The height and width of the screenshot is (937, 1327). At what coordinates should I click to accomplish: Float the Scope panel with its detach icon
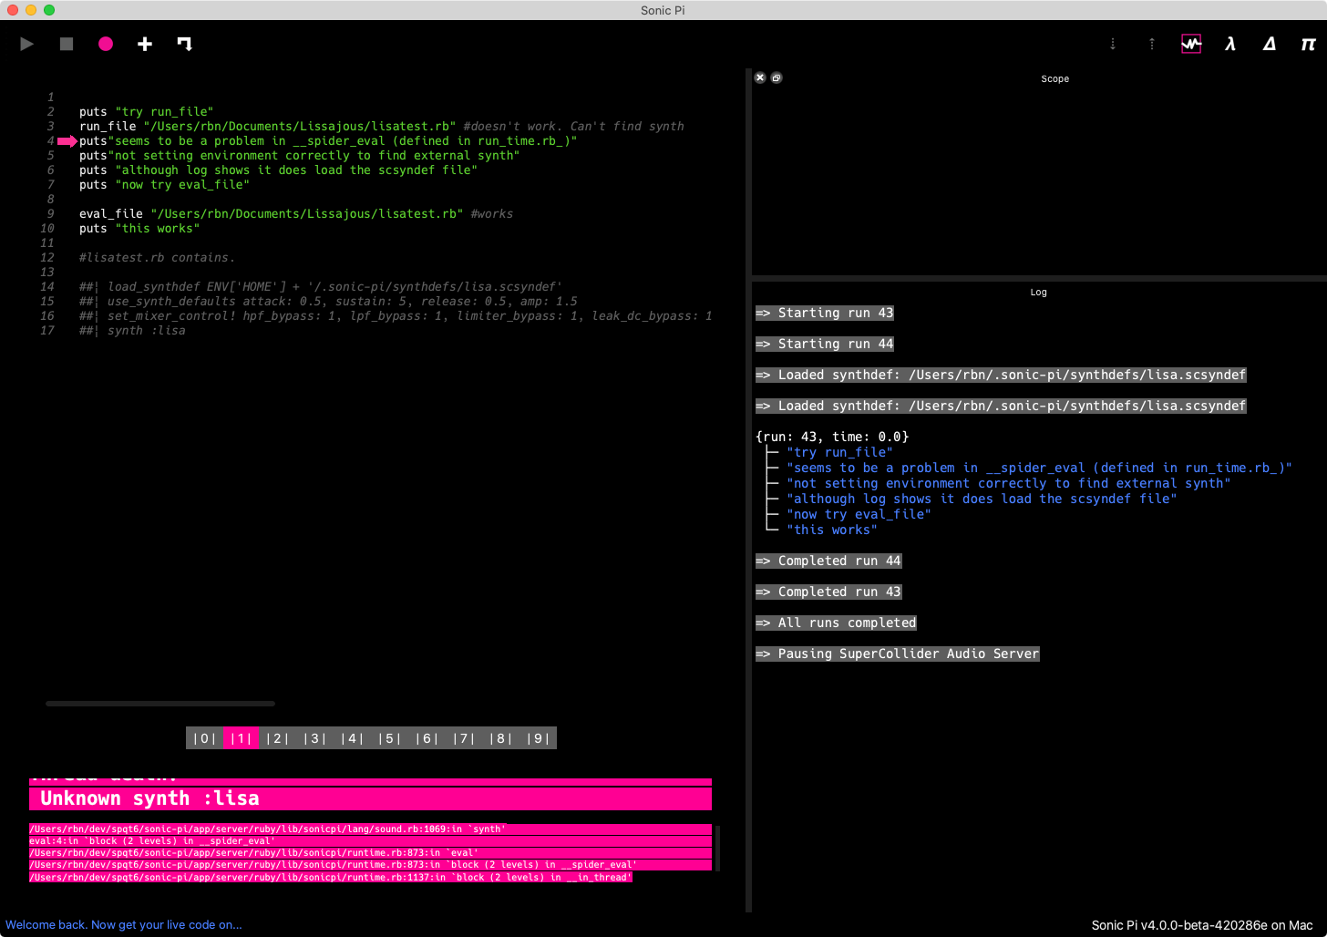point(777,77)
